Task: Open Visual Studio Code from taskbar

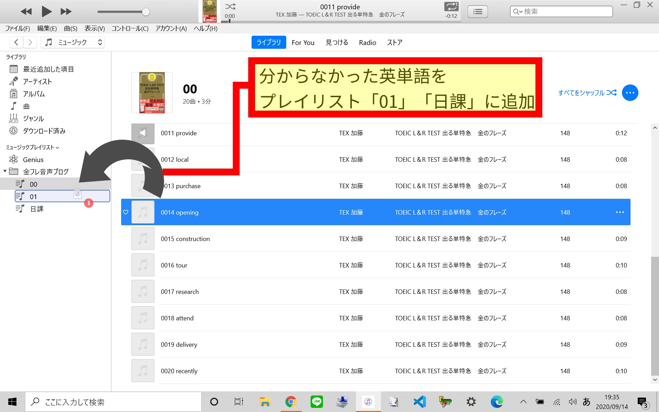Action: [x=419, y=402]
